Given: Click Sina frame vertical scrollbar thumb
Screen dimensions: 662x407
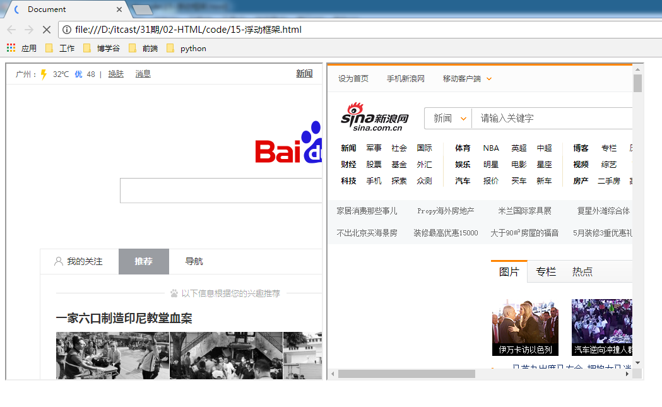Looking at the screenshot, I should (x=637, y=83).
